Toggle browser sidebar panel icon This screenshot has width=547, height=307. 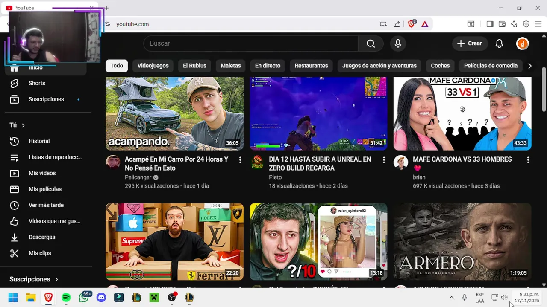coord(490,24)
